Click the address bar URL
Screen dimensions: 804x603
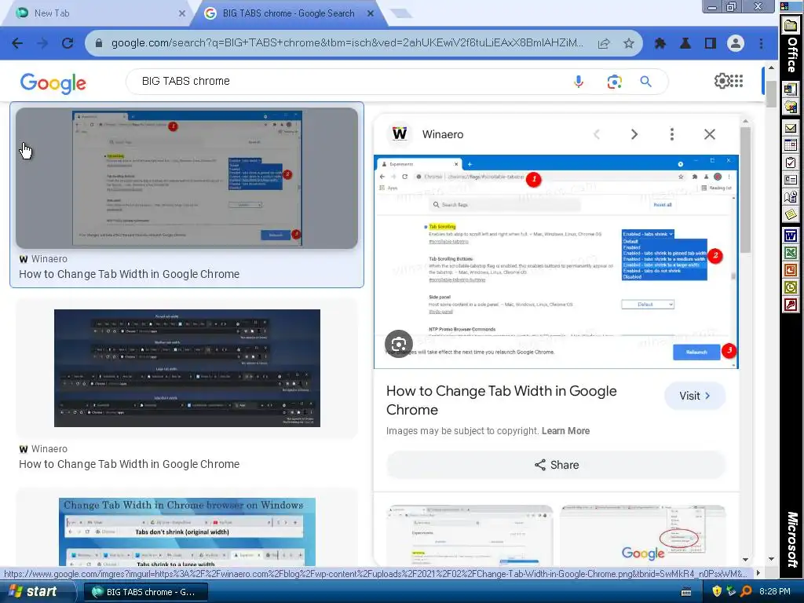tap(347, 43)
